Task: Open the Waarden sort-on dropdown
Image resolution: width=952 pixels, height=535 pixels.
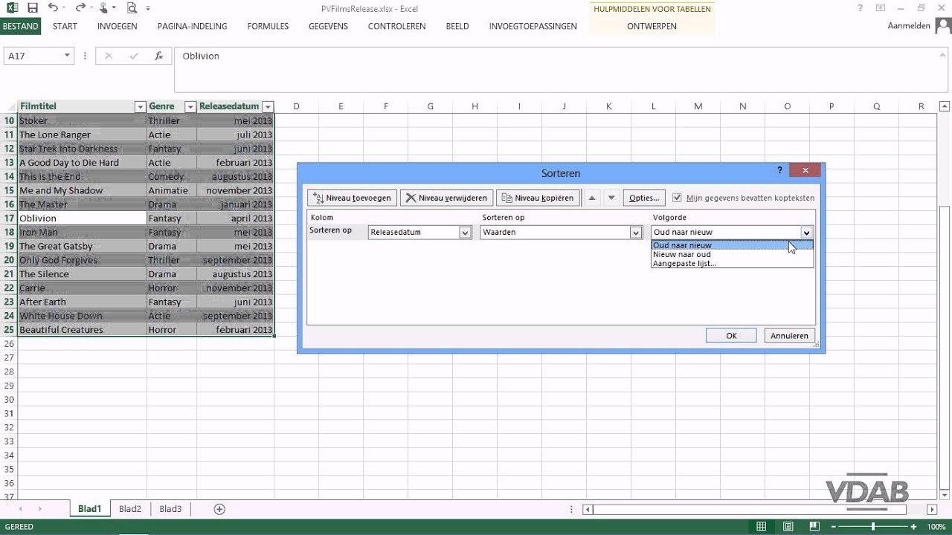Action: point(636,233)
